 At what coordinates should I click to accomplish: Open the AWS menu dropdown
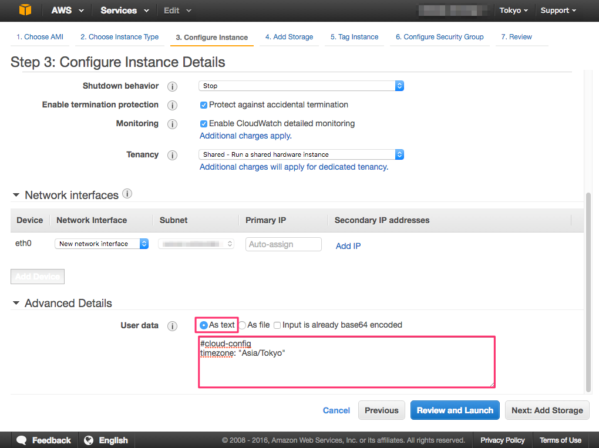tap(67, 11)
